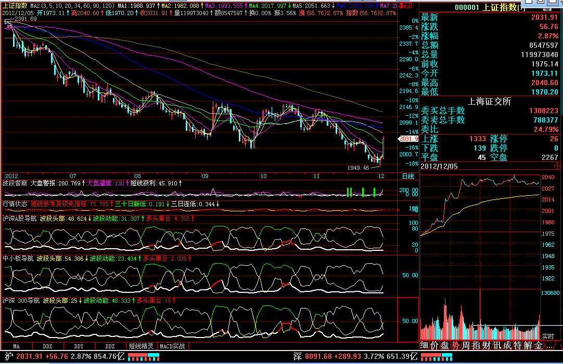
Task: Click the 委买总手数 1308223 value
Action: (x=544, y=111)
